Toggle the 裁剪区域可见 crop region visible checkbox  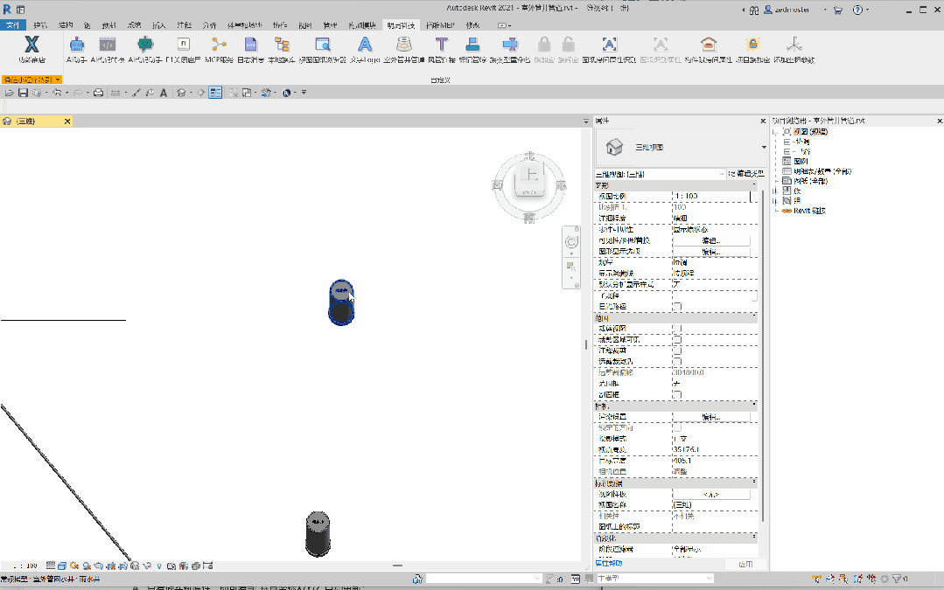tap(677, 340)
